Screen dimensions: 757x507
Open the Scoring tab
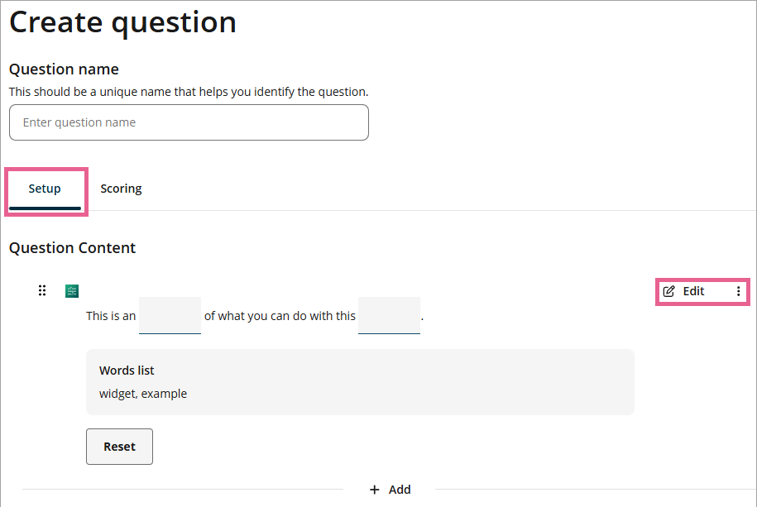[121, 189]
